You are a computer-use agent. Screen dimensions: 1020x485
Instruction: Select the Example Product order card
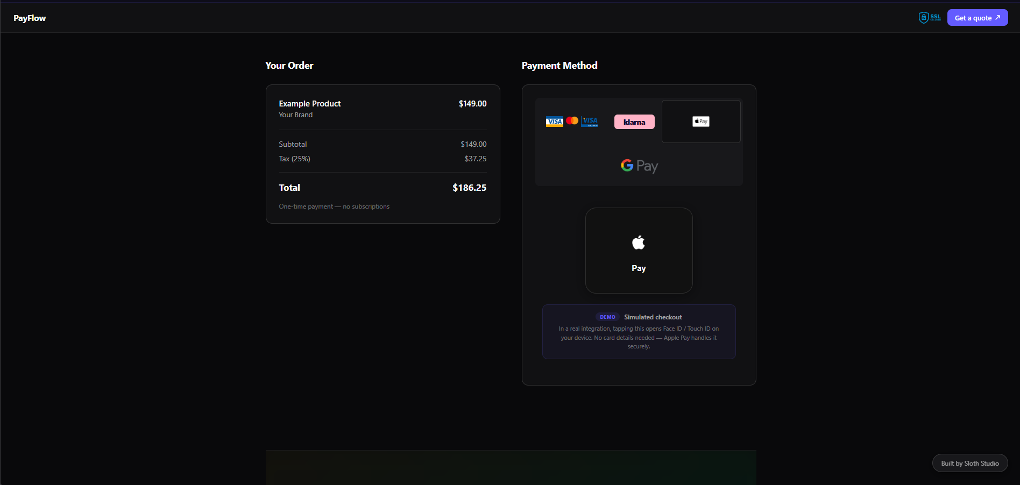coord(382,154)
